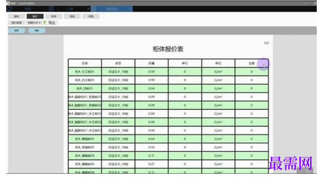Viewport: 321px width, 178px height.
Task: Open the sales pricing dropdown with arrow
Action: [34, 23]
